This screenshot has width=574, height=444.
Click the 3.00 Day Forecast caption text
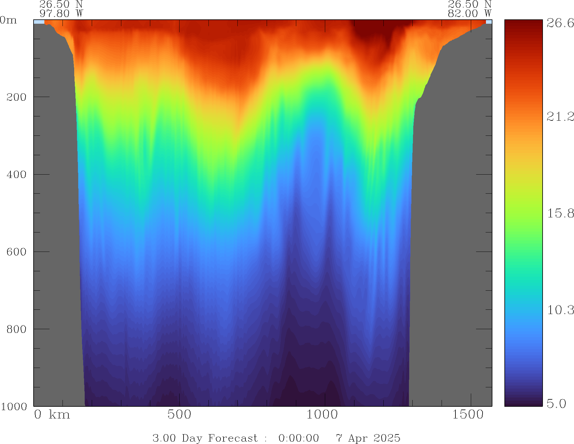(x=205, y=438)
